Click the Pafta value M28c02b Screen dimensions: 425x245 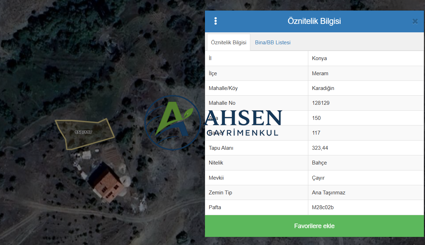tap(323, 207)
